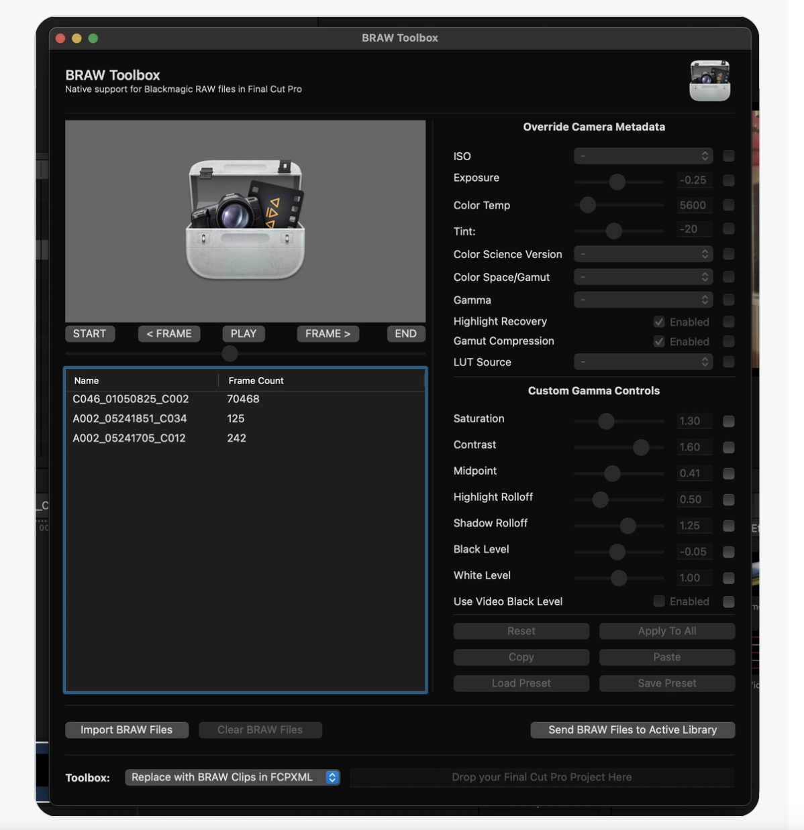Click the Contrast slider handle
The width and height of the screenshot is (804, 830).
pyautogui.click(x=641, y=447)
